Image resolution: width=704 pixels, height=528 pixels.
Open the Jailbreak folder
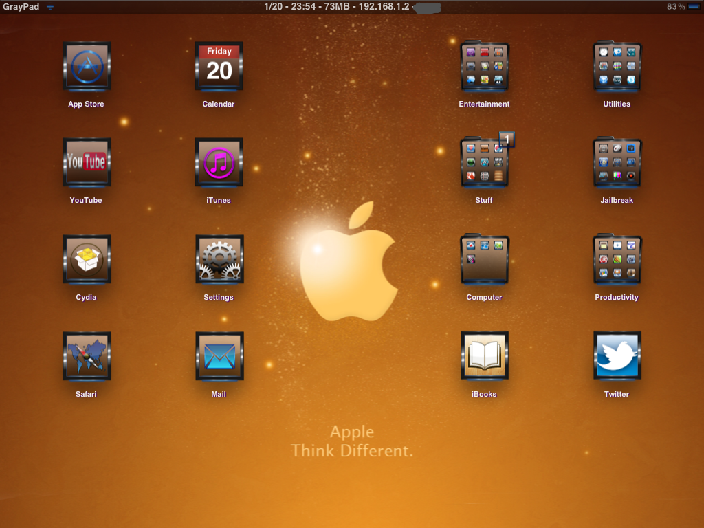617,162
